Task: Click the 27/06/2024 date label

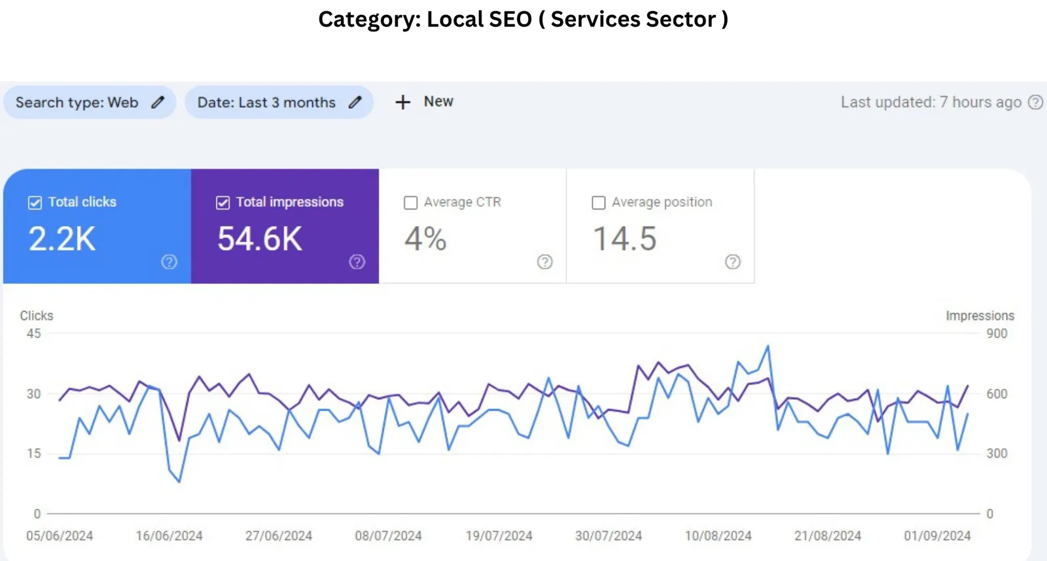Action: [x=279, y=536]
